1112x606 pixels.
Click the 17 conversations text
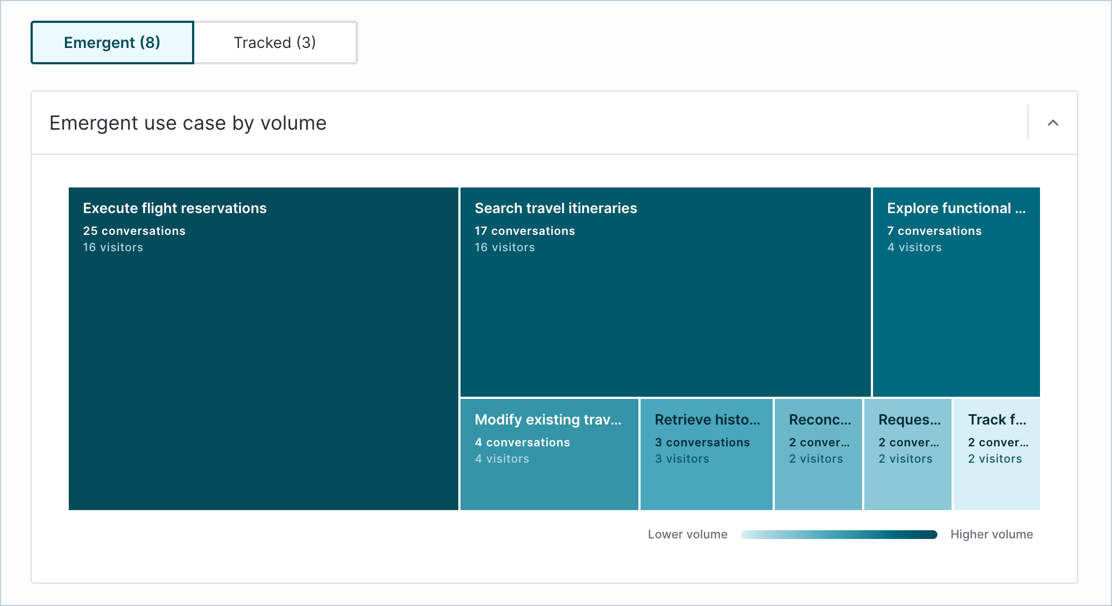tap(525, 231)
